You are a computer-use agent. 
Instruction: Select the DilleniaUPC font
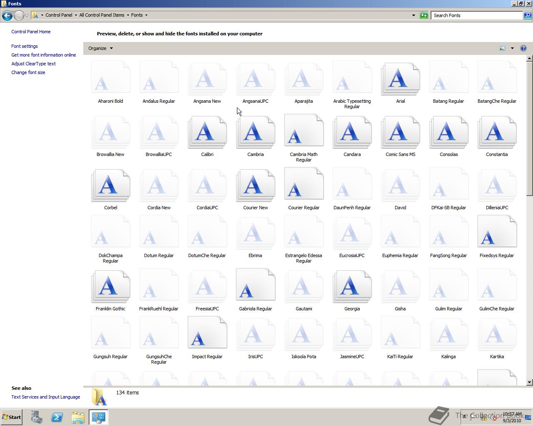pyautogui.click(x=497, y=189)
